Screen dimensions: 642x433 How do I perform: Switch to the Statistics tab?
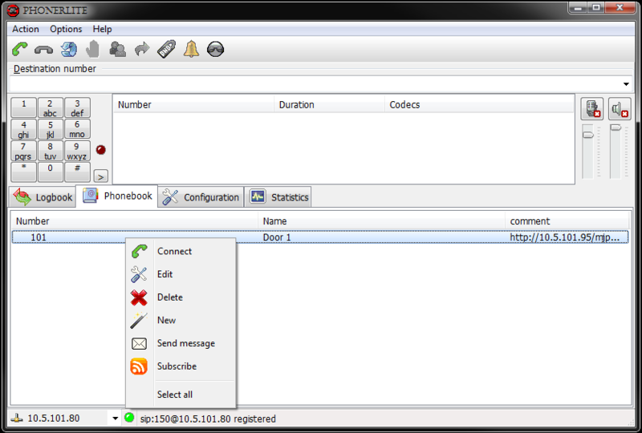[278, 197]
